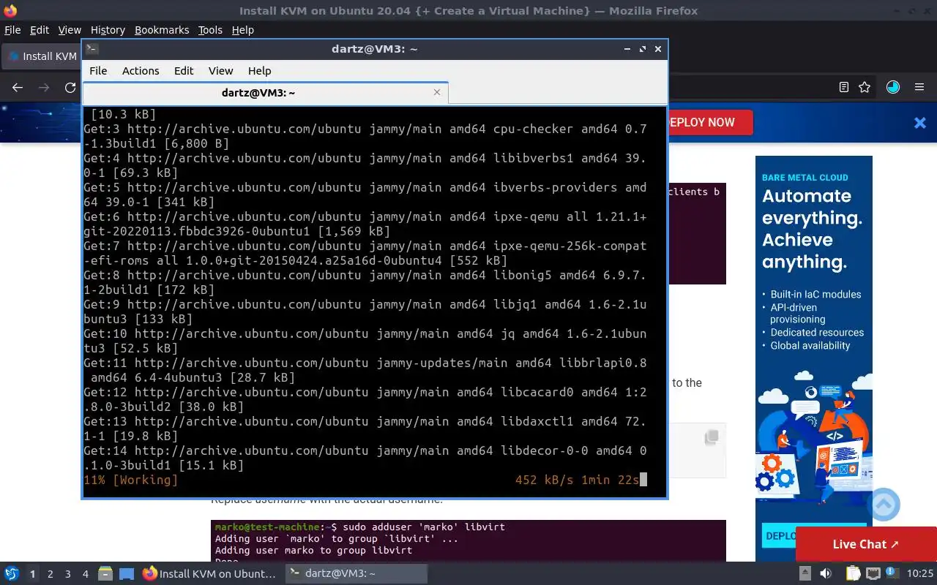
Task: Click the copy code icon on webpage
Action: (x=711, y=438)
